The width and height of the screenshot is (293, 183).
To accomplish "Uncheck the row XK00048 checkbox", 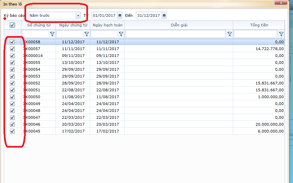I will click(x=12, y=111).
